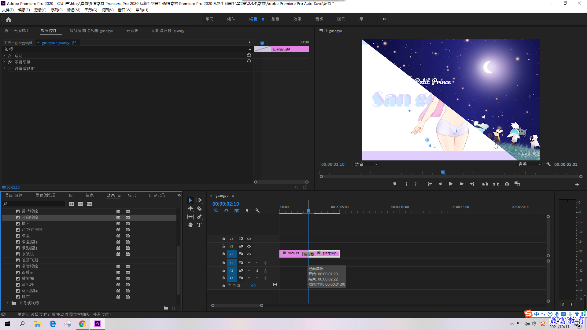Toggle sync lock for track V2

(x=241, y=246)
